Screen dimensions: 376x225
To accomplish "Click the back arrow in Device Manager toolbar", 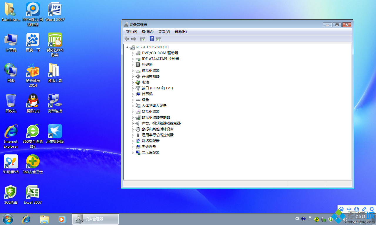I will tap(127, 38).
